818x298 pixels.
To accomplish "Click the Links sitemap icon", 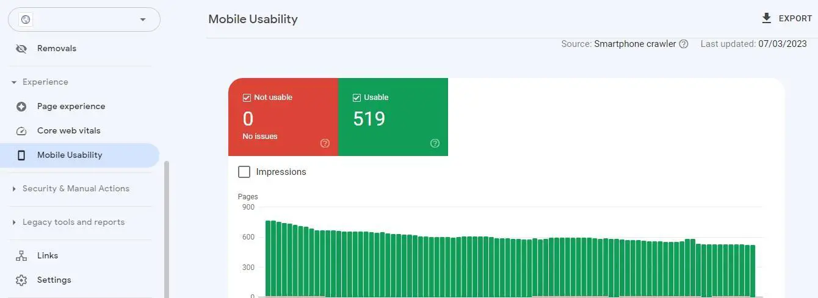I will 21,255.
